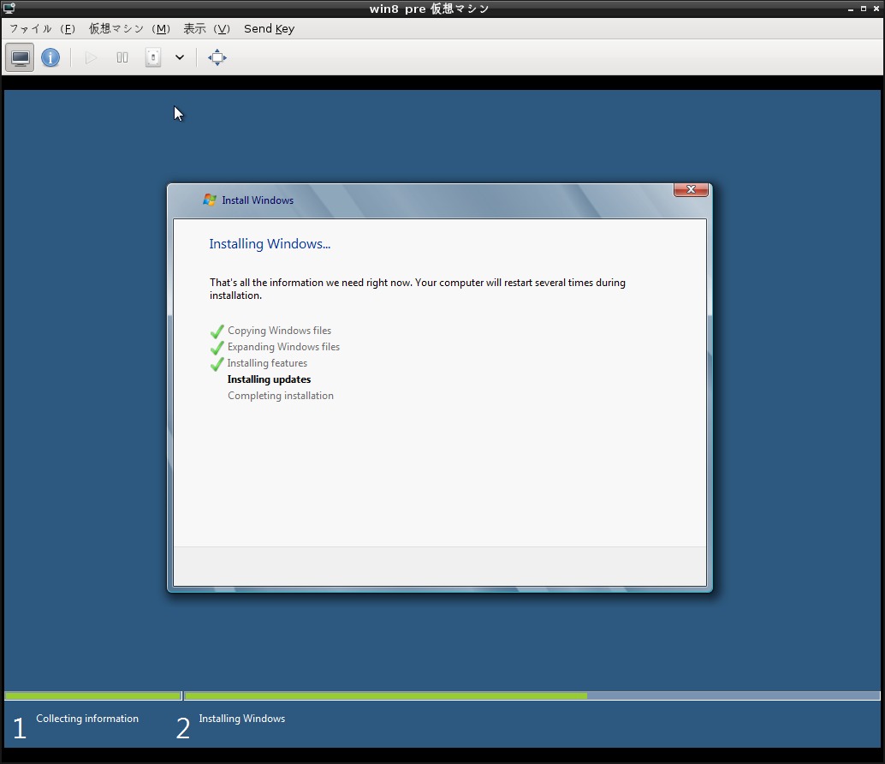
Task: Open the ファイル (F) menu
Action: coord(42,29)
